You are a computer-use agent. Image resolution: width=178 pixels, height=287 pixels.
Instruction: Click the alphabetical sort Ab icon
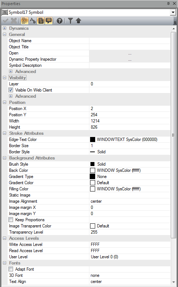point(33,21)
